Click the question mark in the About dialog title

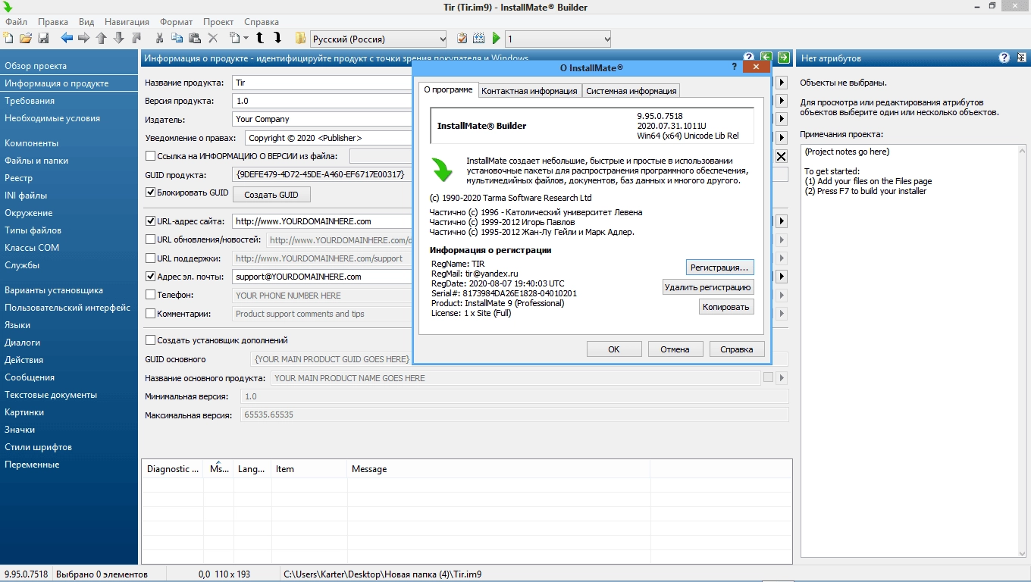[735, 67]
